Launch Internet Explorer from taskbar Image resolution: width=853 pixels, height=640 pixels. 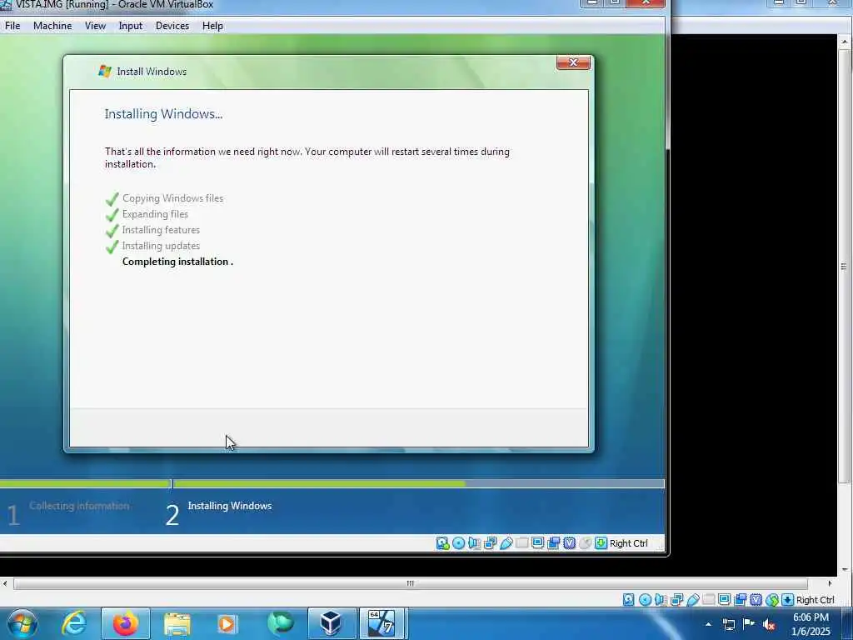(x=74, y=623)
